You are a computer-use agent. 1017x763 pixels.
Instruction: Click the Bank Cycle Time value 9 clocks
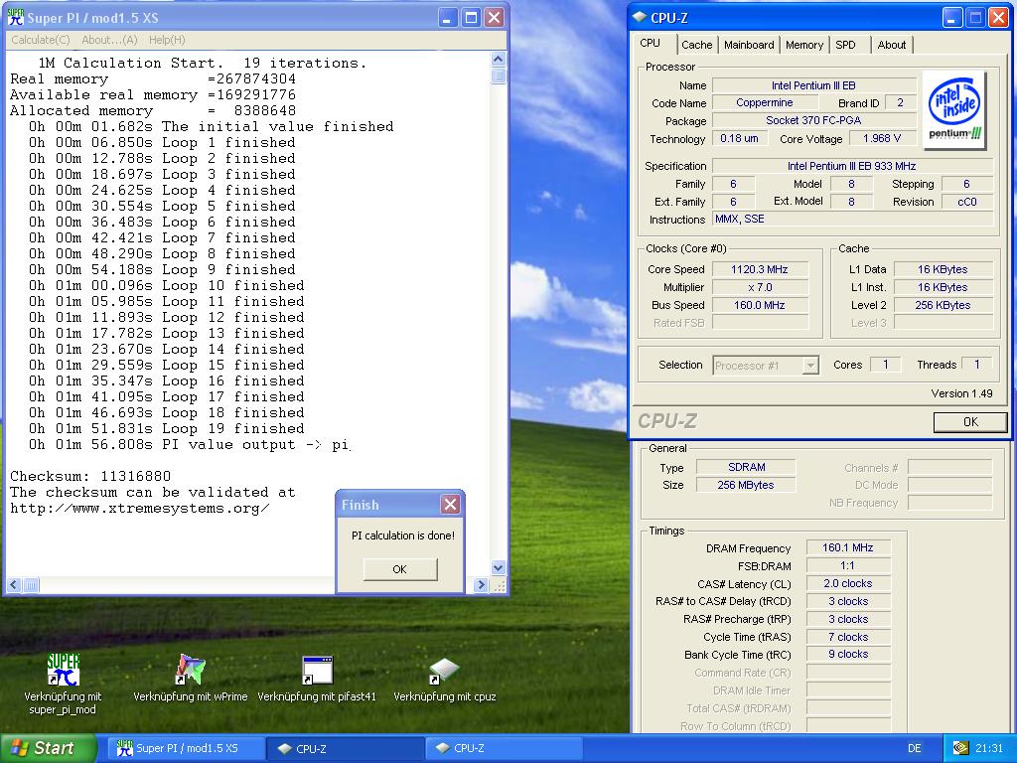pos(848,654)
